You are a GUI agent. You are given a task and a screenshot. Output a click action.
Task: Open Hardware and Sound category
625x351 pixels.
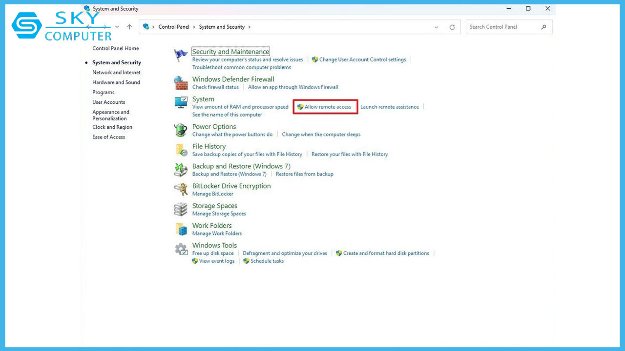pos(116,82)
